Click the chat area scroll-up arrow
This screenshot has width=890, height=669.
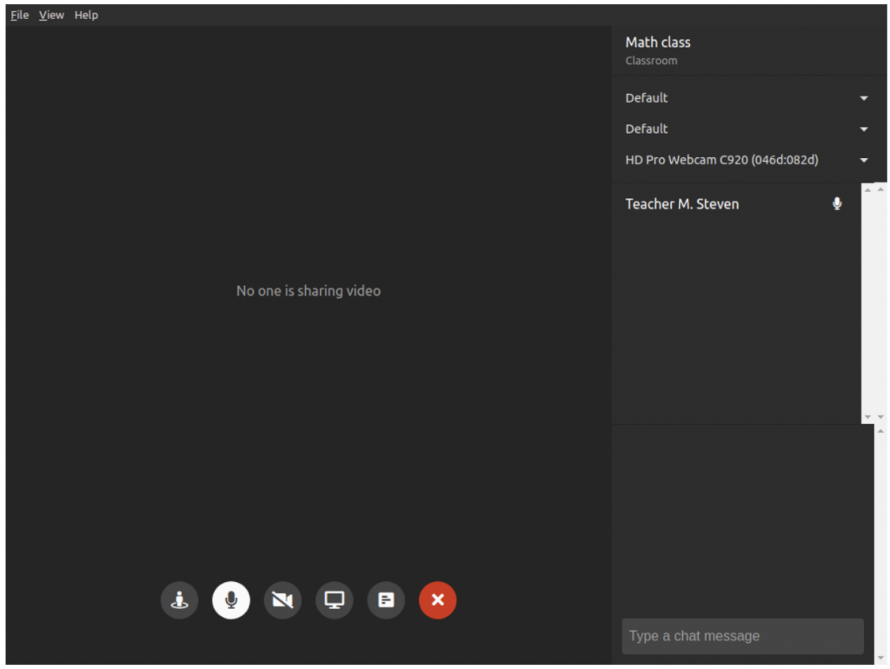[881, 432]
